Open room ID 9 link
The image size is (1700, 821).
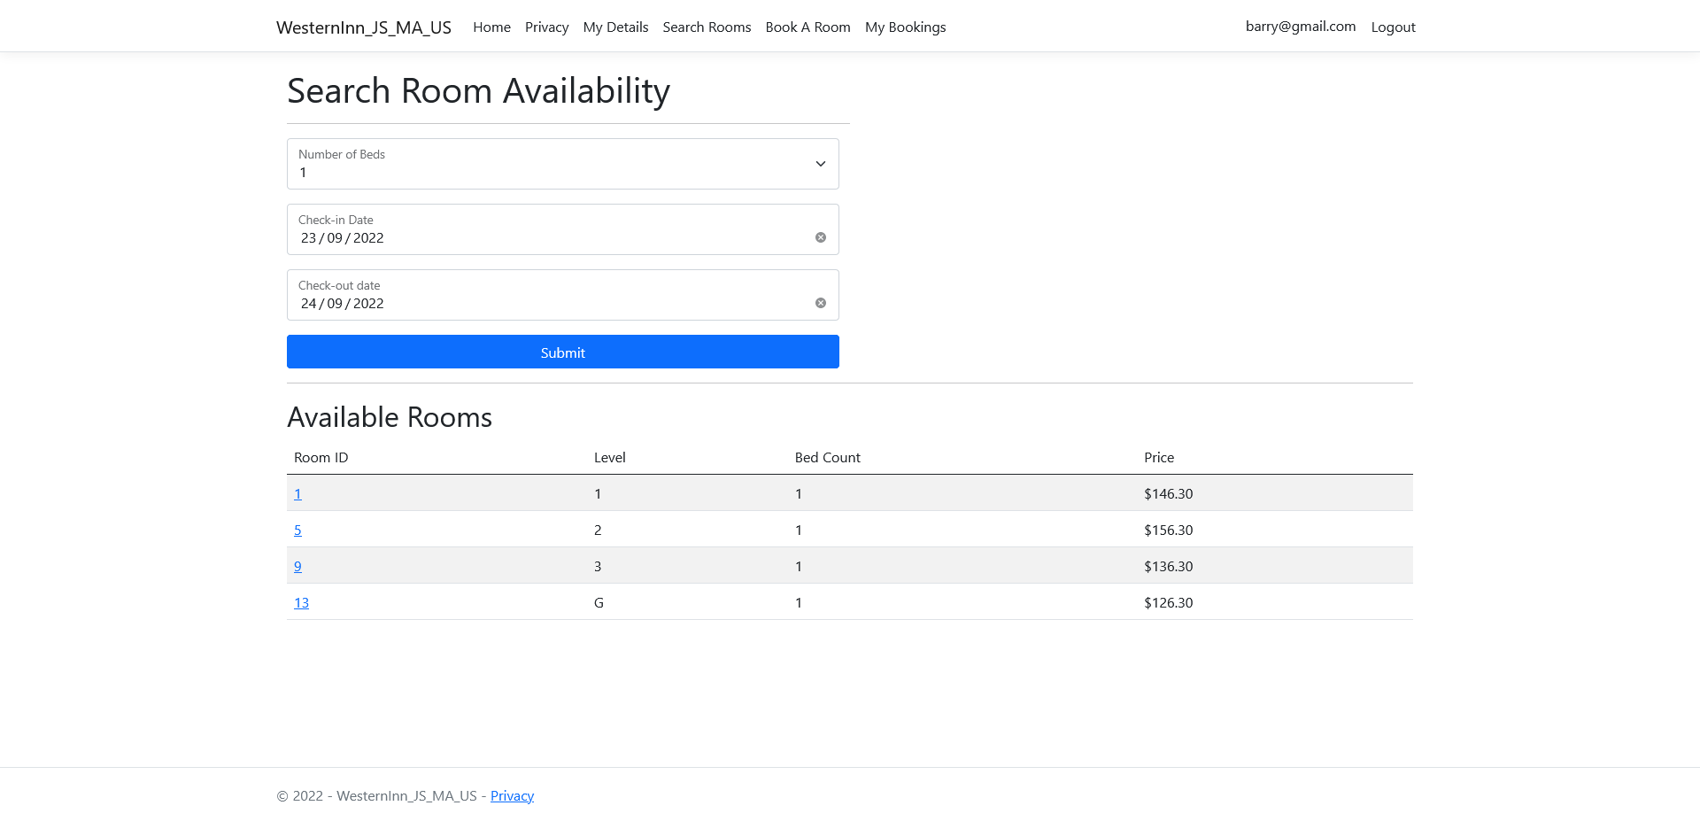coord(297,567)
